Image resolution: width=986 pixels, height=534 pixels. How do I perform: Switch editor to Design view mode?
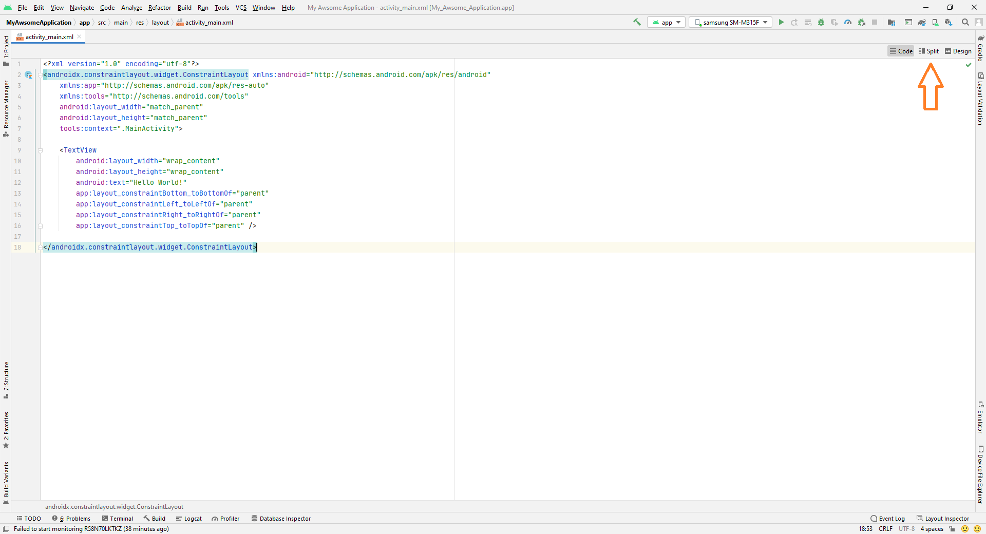[958, 51]
